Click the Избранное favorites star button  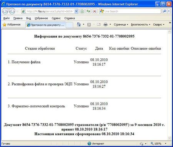click(12, 25)
